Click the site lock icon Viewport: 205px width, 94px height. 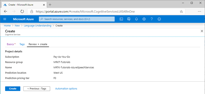point(32,12)
